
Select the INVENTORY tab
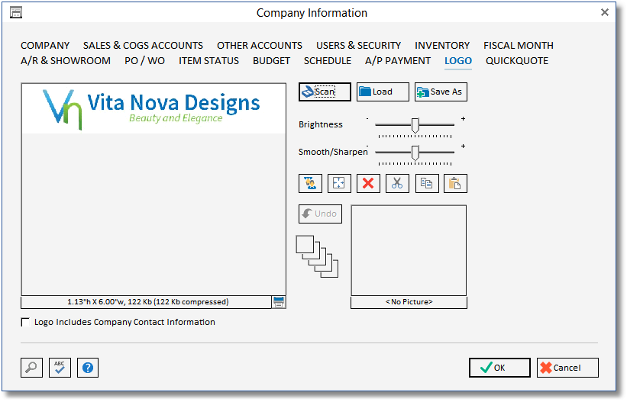(x=442, y=46)
